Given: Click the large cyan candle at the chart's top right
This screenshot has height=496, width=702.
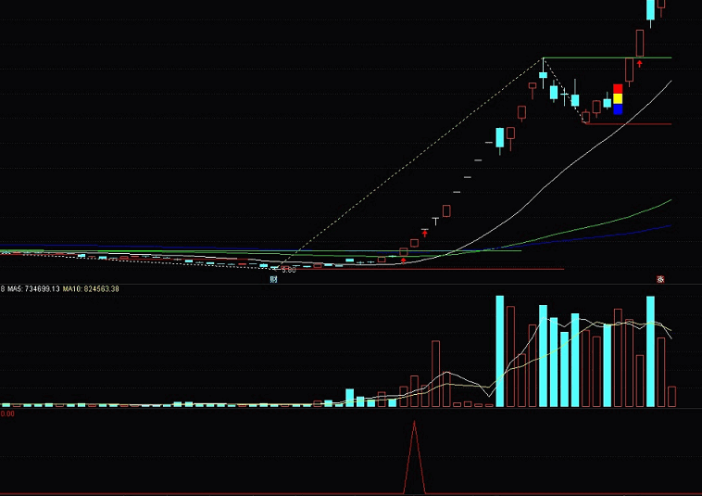Looking at the screenshot, I should coord(650,11).
